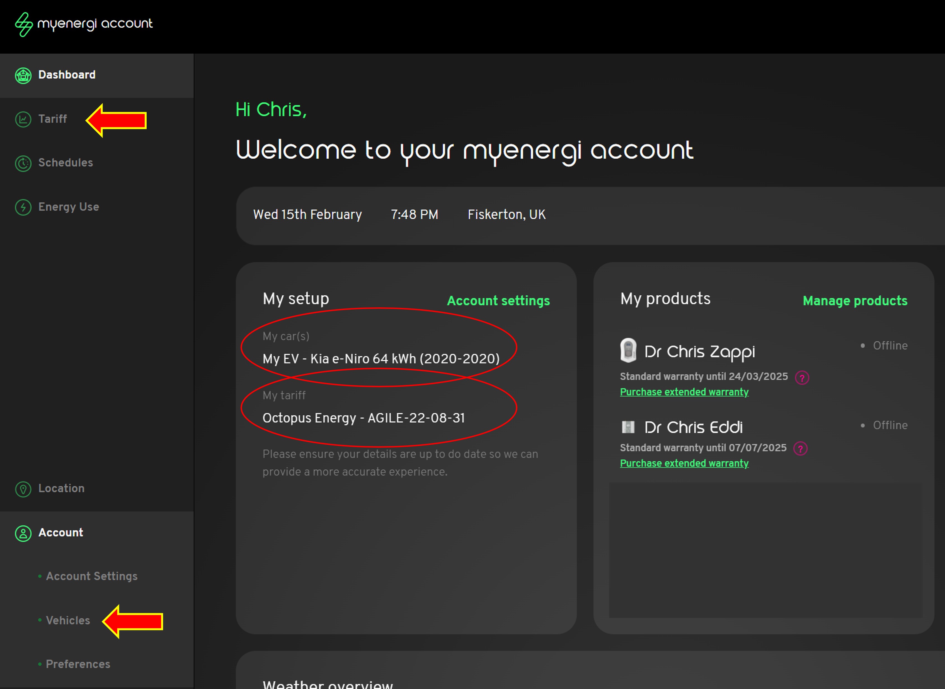Open the Vehicles submenu item
945x689 pixels.
tap(68, 621)
